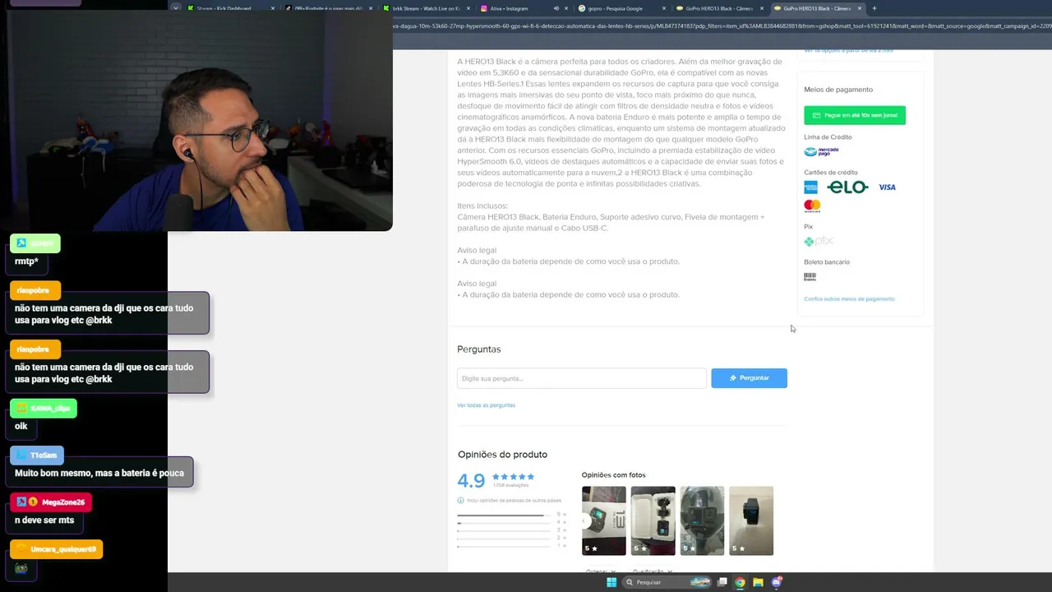Image resolution: width=1052 pixels, height=592 pixels.
Task: Open File Explorer from the taskbar
Action: coord(758,582)
